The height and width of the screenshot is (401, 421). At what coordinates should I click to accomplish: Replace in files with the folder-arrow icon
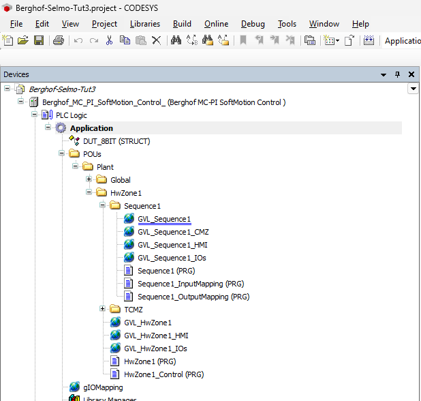(x=223, y=41)
